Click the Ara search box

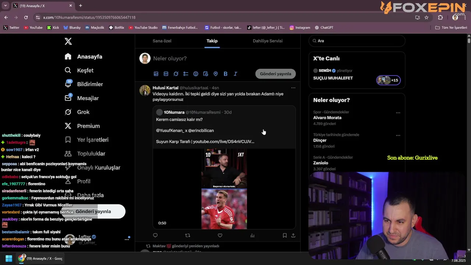357,41
